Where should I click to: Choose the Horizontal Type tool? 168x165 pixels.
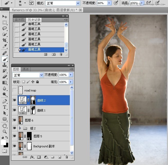pos(5,107)
